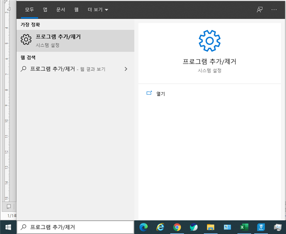The image size is (286, 234).
Task: Click the open-window icon beside 열기
Action: (149, 93)
